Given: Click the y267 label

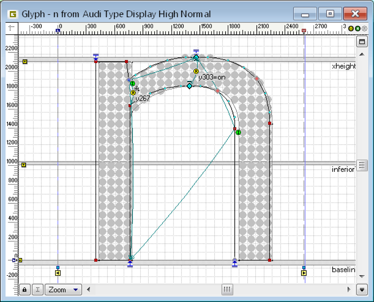Looking at the screenshot, I should [143, 99].
